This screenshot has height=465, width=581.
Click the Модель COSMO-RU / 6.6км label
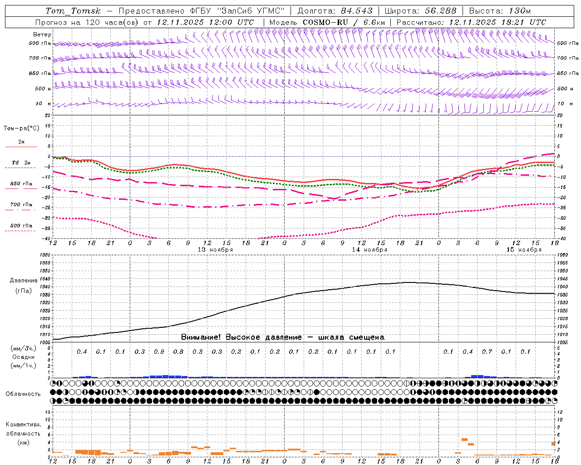(x=327, y=22)
